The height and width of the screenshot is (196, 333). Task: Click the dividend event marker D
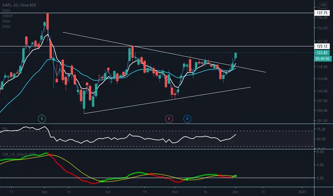187,119
